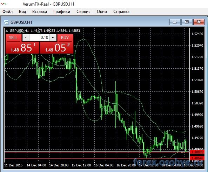This screenshot has width=208, height=172.
Task: Open the Окно menu
Action: (x=102, y=12)
